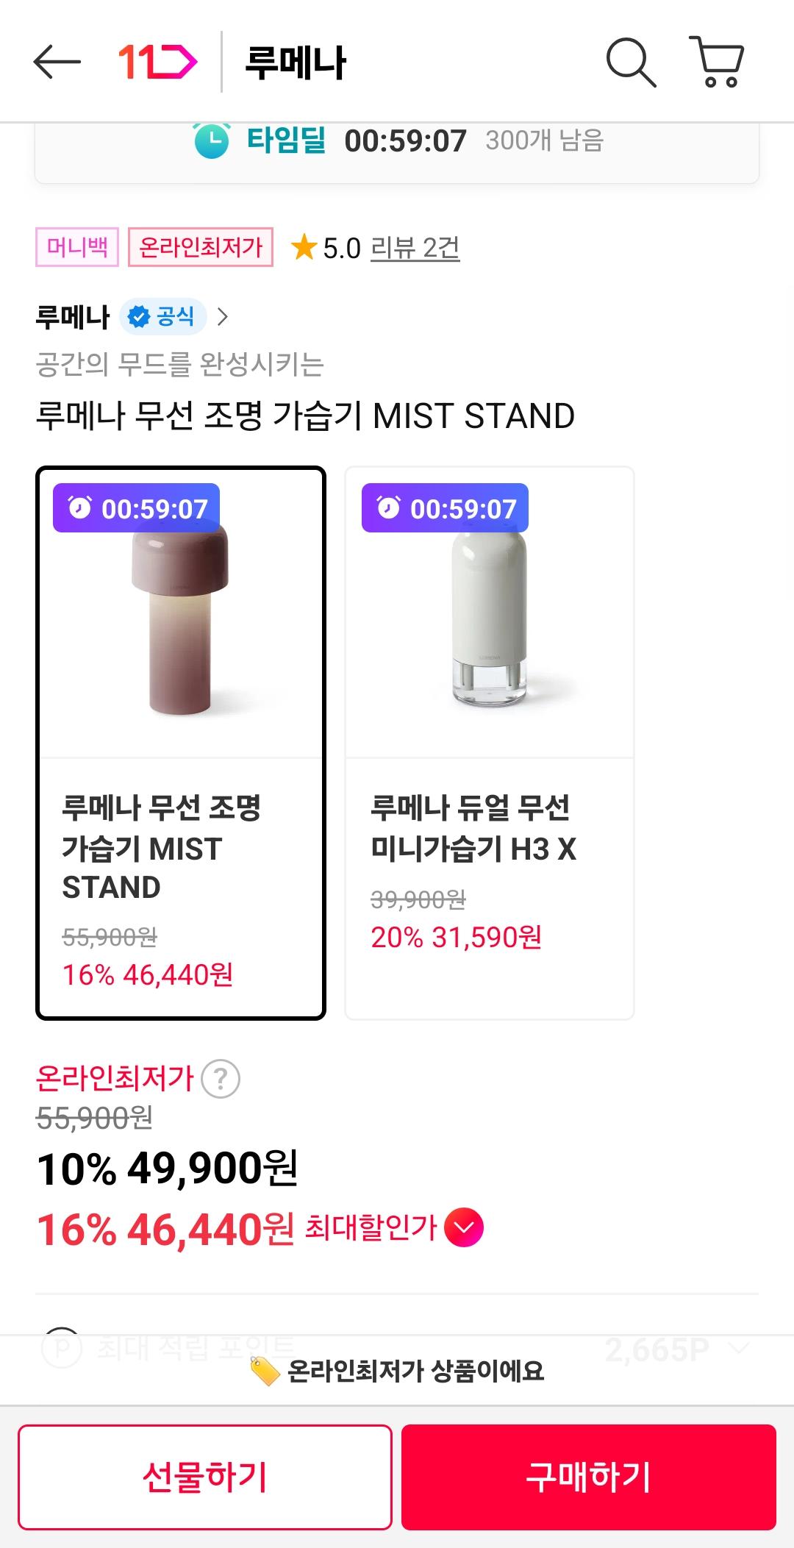Select the 듀얼 무선 미니가습기 H3 X card
The width and height of the screenshot is (794, 1548).
(490, 743)
